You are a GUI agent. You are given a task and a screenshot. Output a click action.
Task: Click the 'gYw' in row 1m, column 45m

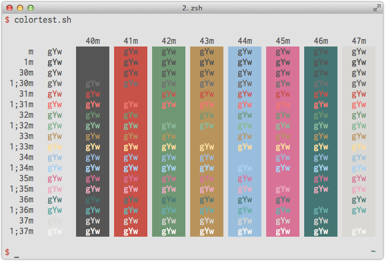(x=283, y=63)
